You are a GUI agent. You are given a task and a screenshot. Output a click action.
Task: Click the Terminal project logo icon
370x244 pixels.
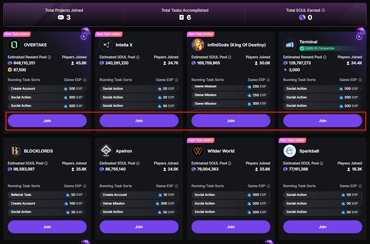[290, 45]
